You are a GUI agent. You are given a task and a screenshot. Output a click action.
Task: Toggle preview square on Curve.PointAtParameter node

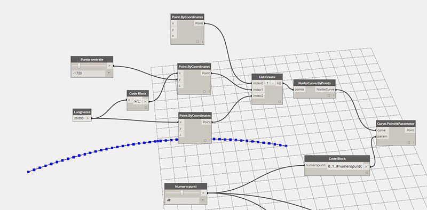pyautogui.click(x=409, y=142)
